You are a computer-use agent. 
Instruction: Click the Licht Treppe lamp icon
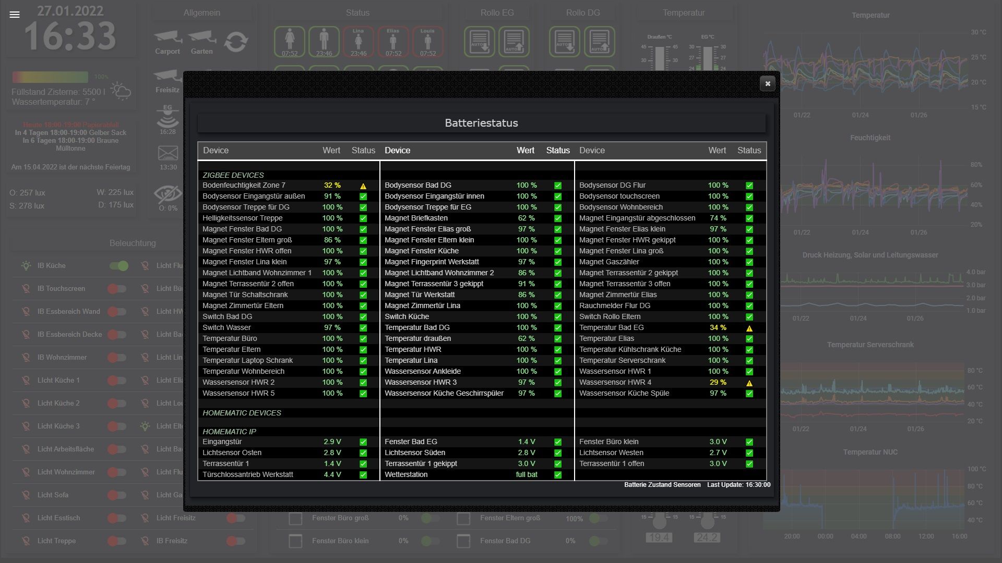point(26,541)
